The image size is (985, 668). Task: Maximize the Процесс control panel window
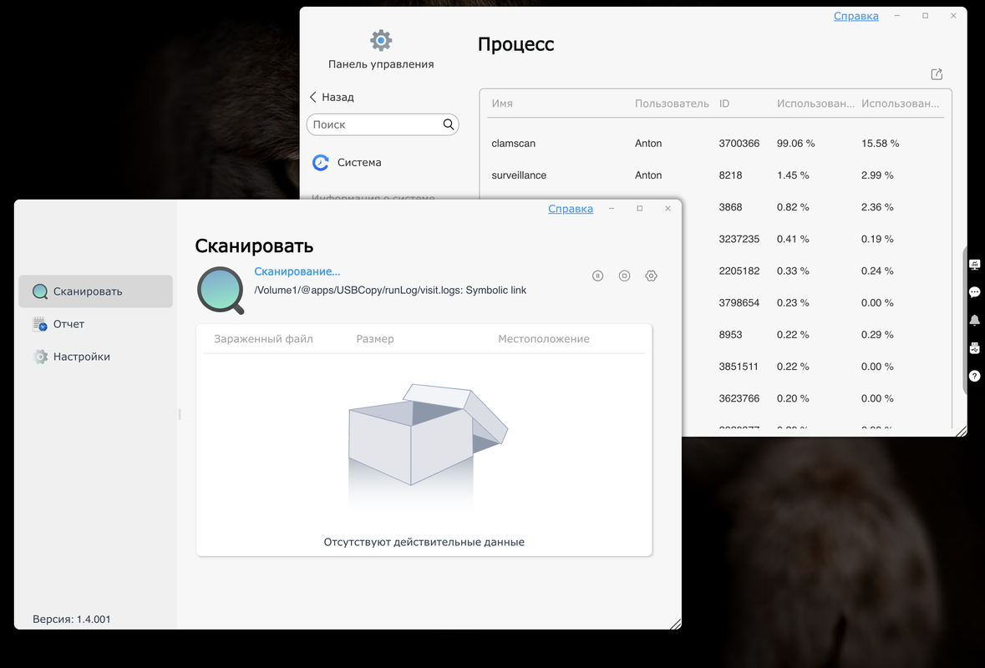pyautogui.click(x=926, y=16)
